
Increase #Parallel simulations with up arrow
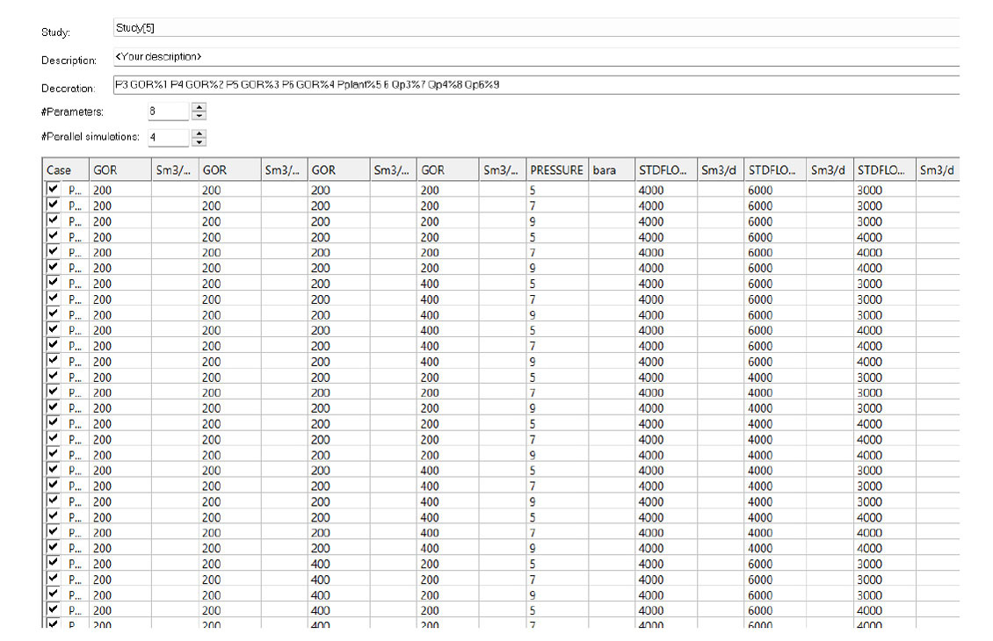pyautogui.click(x=199, y=133)
